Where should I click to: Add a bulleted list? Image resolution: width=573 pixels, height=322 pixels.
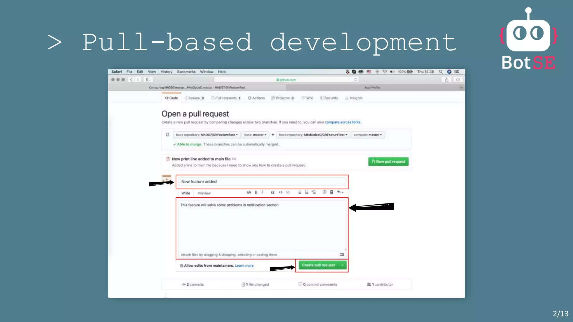click(x=299, y=192)
